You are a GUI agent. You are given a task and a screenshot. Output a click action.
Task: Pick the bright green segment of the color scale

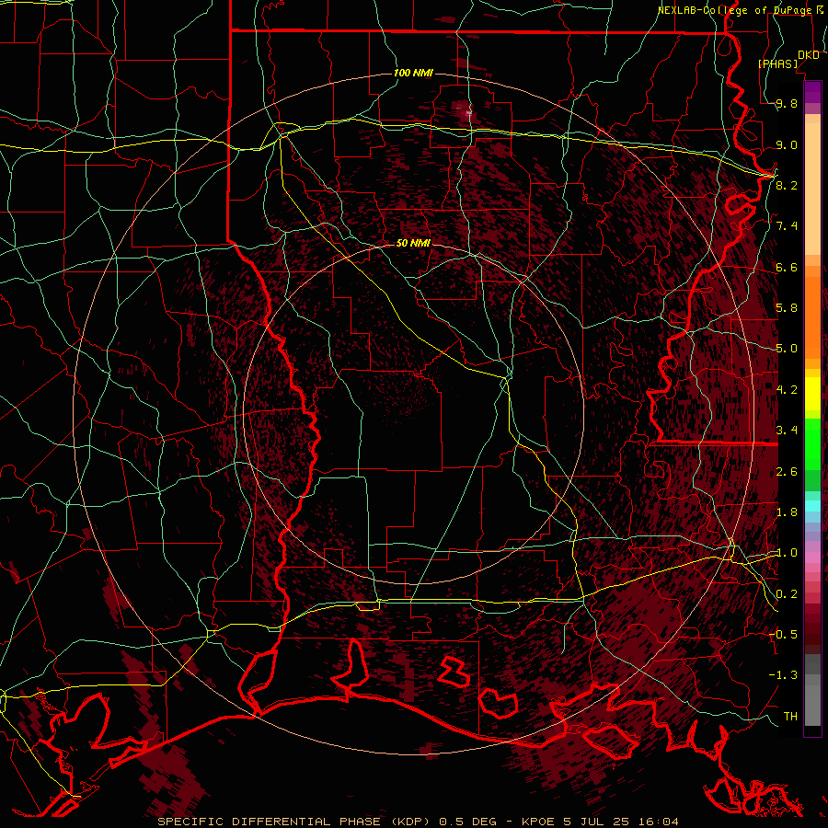point(812,443)
